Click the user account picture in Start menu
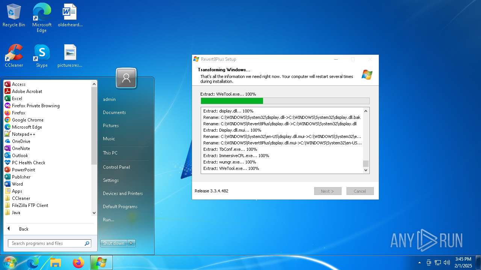The width and height of the screenshot is (481, 270). coord(126,78)
